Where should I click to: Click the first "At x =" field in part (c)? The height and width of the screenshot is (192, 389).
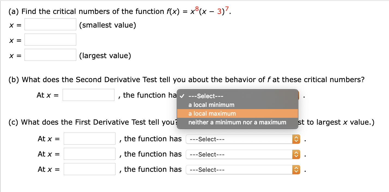click(x=89, y=139)
